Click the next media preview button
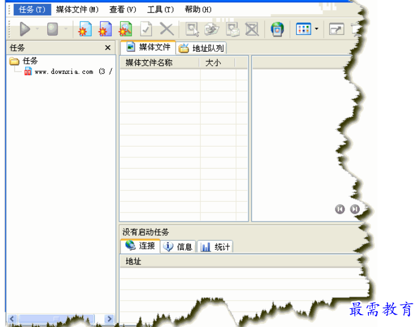The height and width of the screenshot is (327, 418). click(355, 209)
